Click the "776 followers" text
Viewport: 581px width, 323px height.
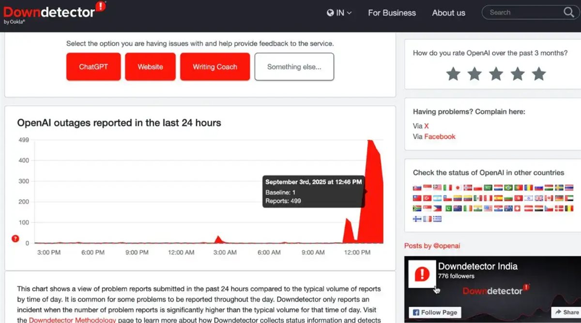click(x=456, y=276)
